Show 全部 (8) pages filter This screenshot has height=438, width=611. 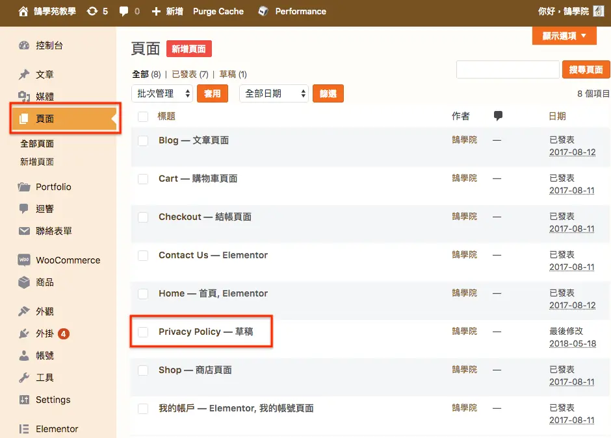(146, 74)
